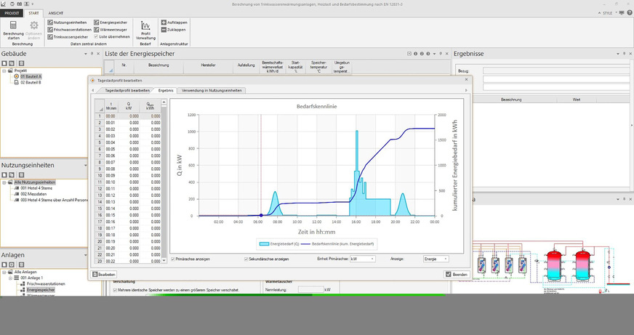This screenshot has width=634, height=335.
Task: Open Verwendung in Nutzungseinheiten tab
Action: [x=212, y=91]
